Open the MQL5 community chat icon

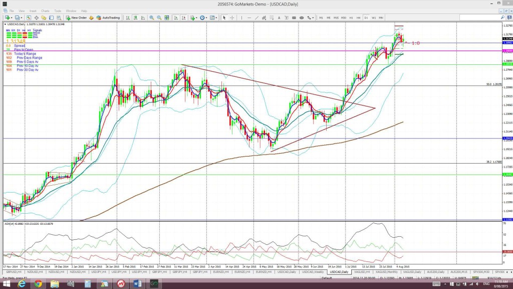pyautogui.click(x=509, y=18)
